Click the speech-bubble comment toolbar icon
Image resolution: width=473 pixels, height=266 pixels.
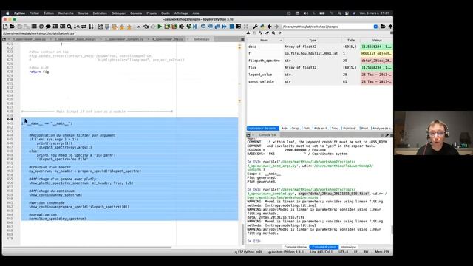48,27
